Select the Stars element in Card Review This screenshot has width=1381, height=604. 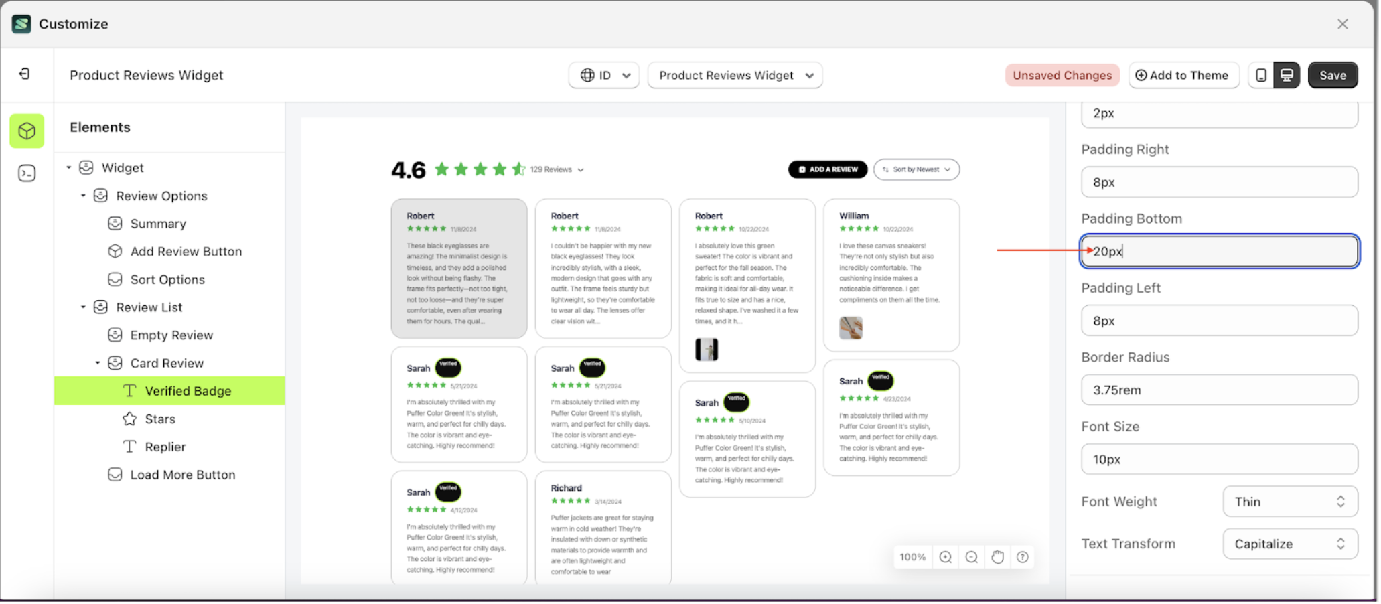[161, 419]
